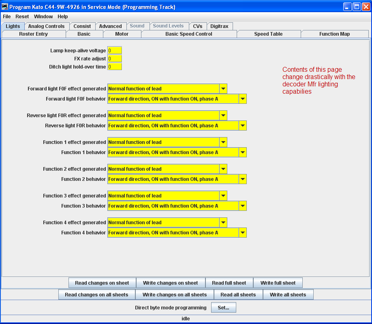This screenshot has width=372, height=324.
Task: Open the Function Map tab
Action: (x=334, y=34)
